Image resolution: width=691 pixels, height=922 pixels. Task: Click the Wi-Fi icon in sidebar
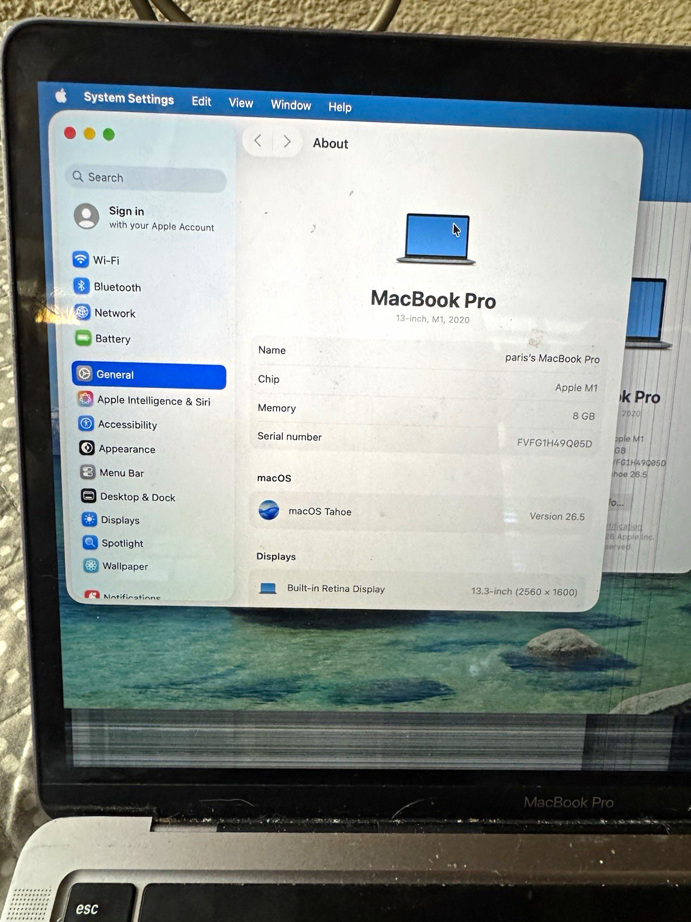pos(81,259)
